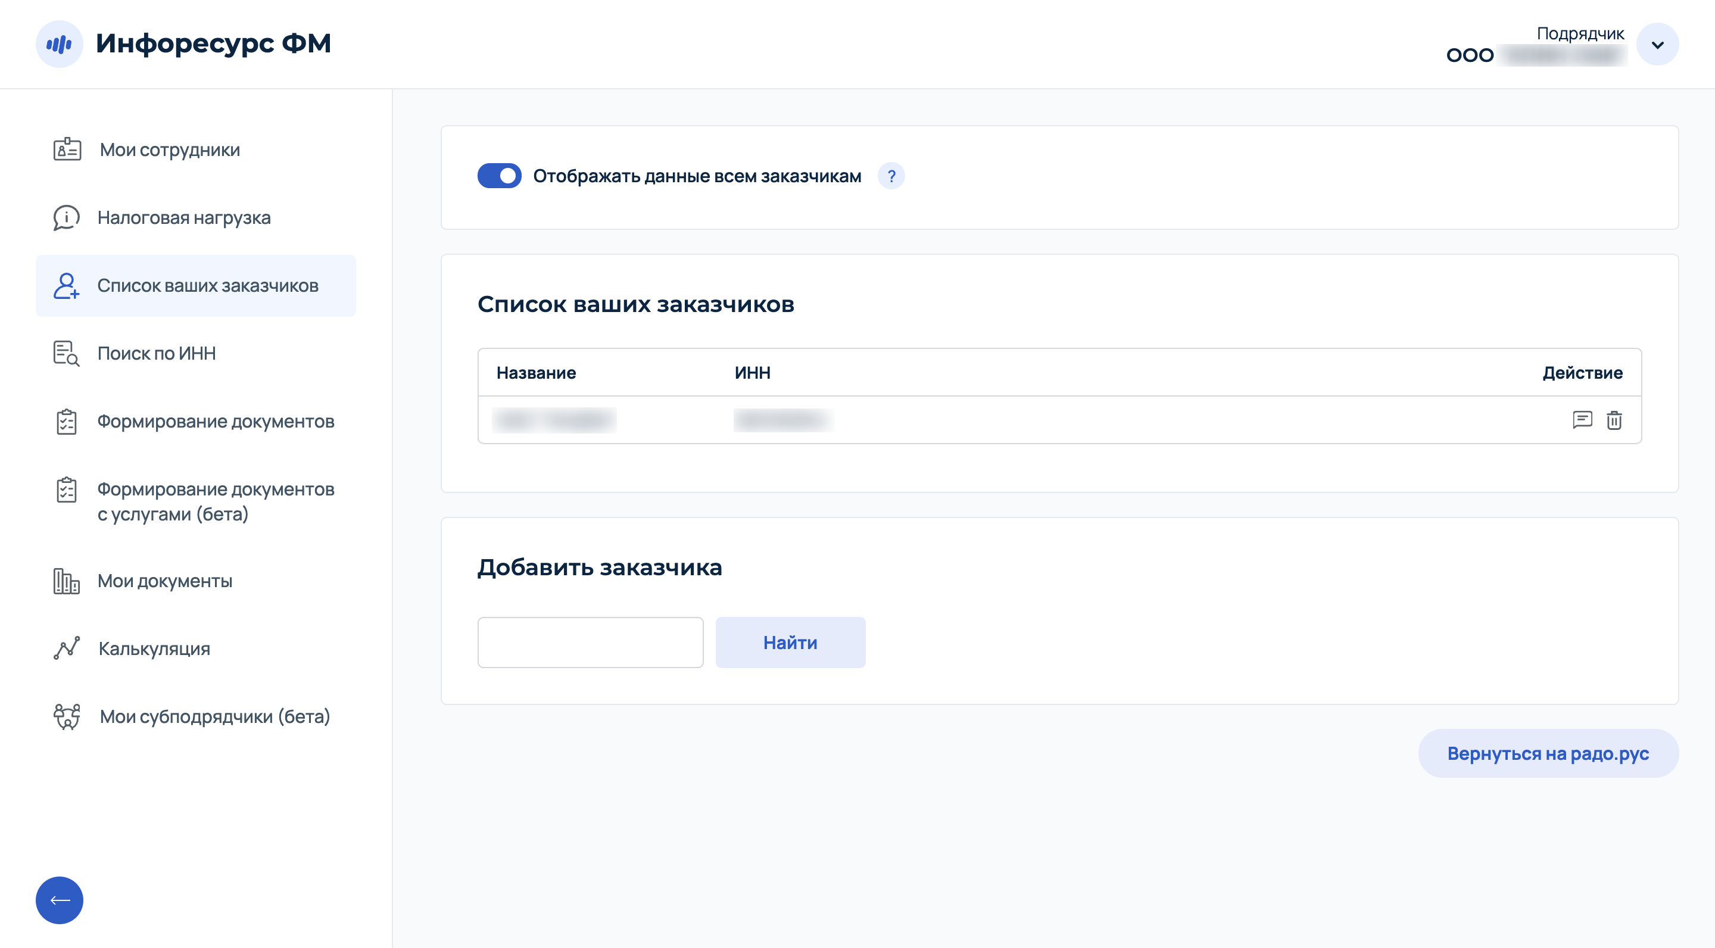Click the clipboard icon for documents with services beta
The height and width of the screenshot is (948, 1715).
66,489
